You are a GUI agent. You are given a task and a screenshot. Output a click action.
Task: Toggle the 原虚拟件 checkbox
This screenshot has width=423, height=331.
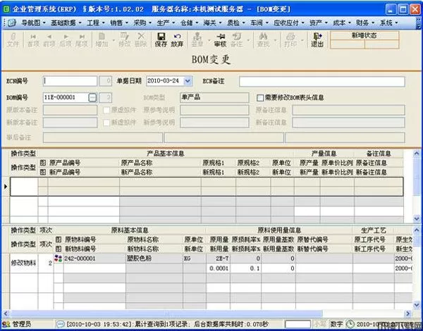(x=106, y=110)
